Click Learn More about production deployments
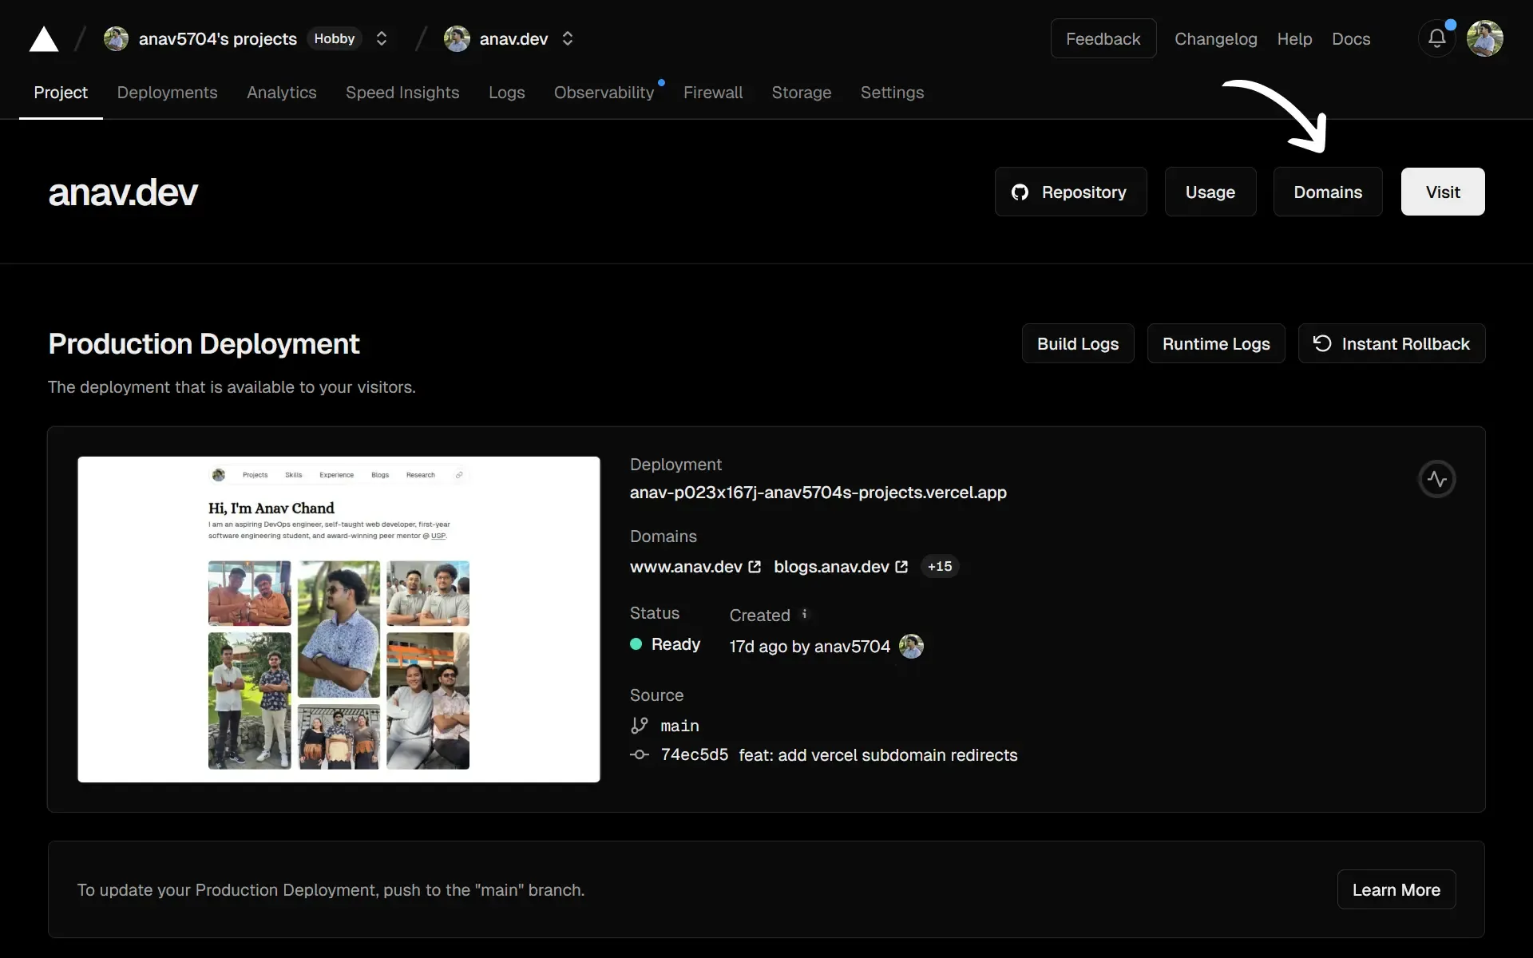This screenshot has width=1533, height=958. pyautogui.click(x=1396, y=889)
